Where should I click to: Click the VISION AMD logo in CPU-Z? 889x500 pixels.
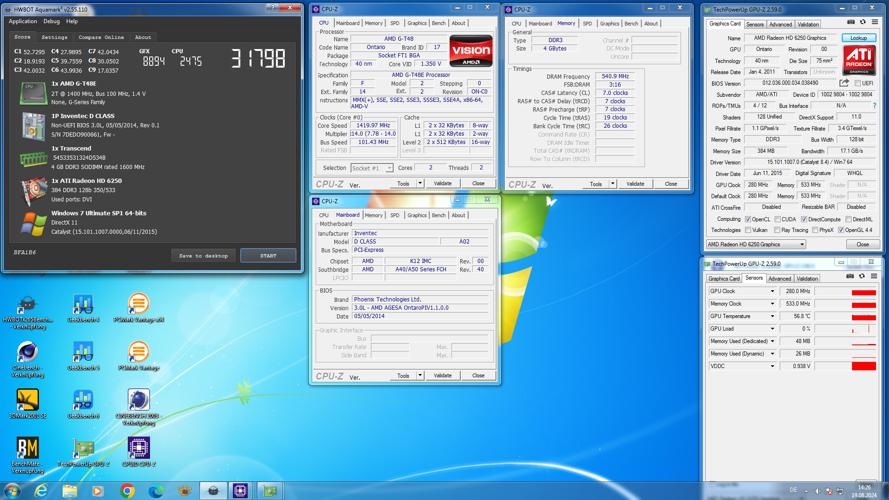(471, 50)
